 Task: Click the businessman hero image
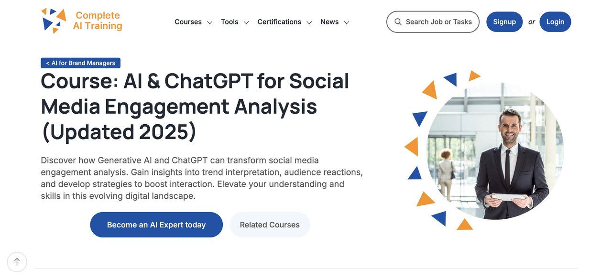tap(495, 151)
